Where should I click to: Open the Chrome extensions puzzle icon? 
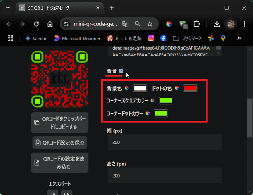pyautogui.click(x=197, y=24)
